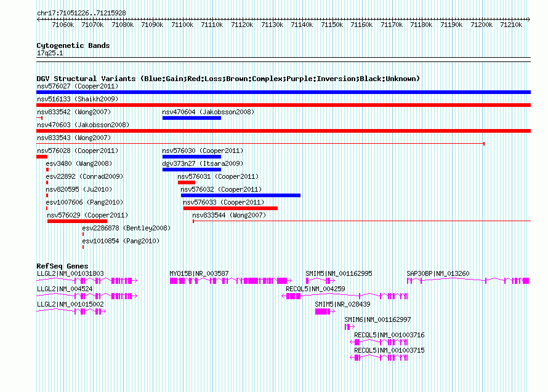Viewport: 548px width, 392px height.
Task: Select gene LLGL2|NM_004524 label
Action: coord(65,289)
